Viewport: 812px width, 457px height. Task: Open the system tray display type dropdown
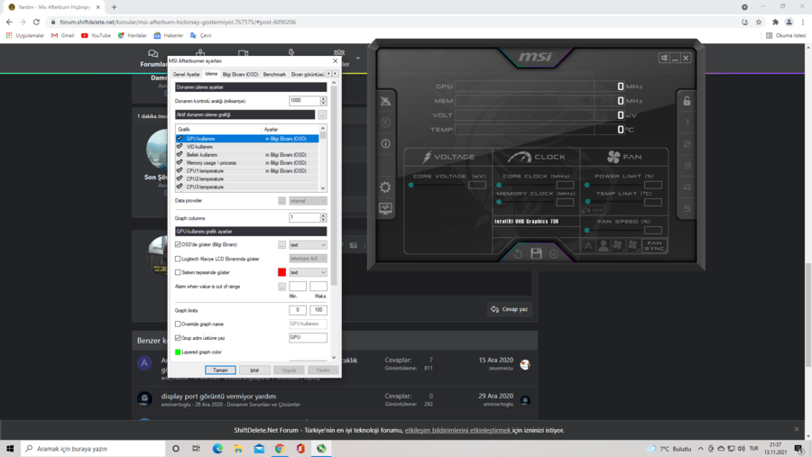[x=308, y=272]
